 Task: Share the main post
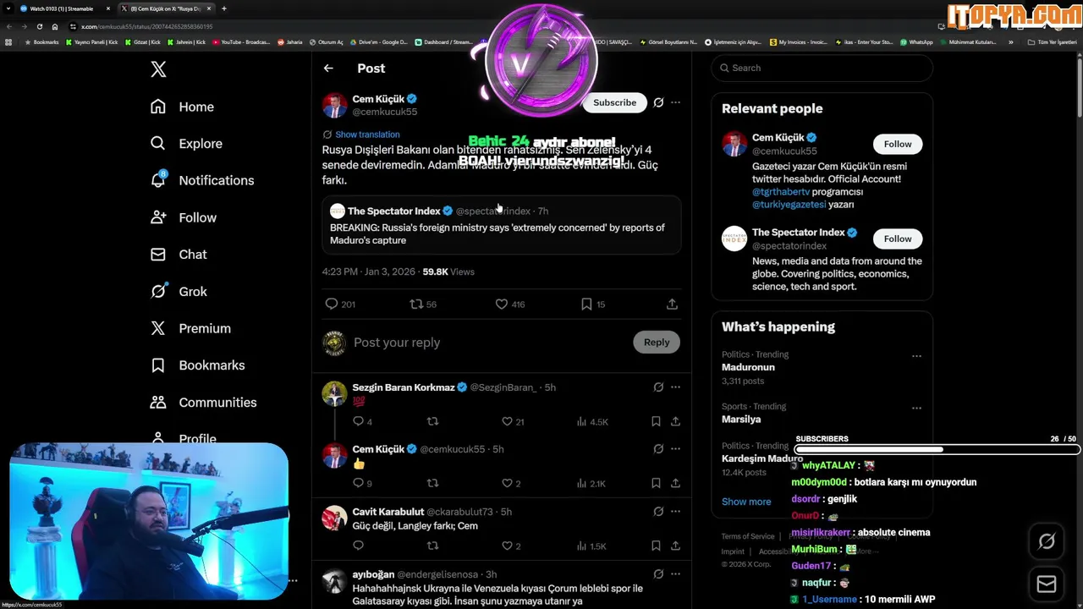(672, 304)
